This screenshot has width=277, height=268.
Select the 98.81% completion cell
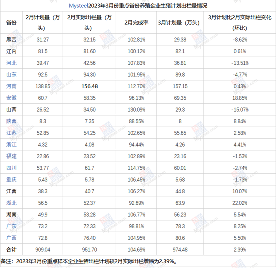[x=136, y=226]
